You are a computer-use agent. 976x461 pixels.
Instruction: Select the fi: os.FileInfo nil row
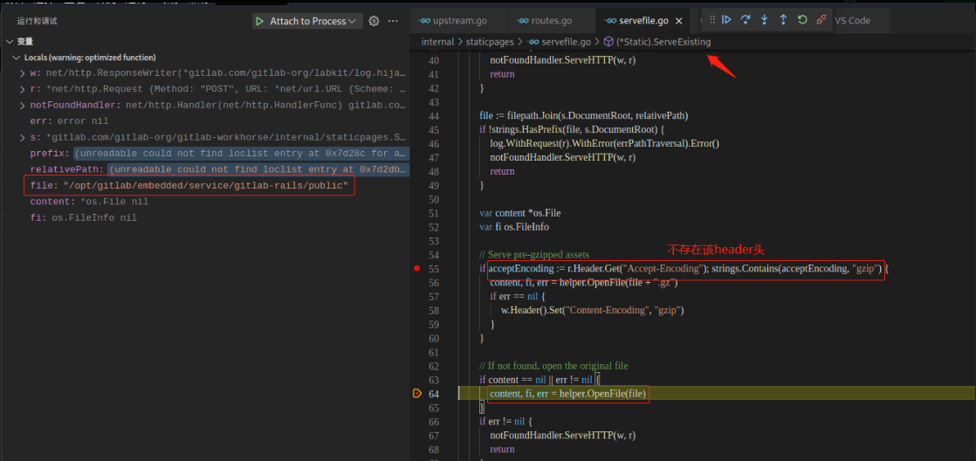click(x=205, y=217)
